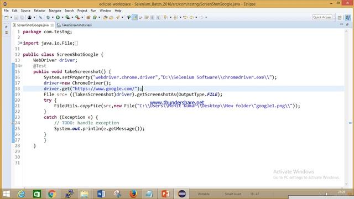Expand the New Java Class dropdown
The image size is (354, 199).
coord(100,17)
